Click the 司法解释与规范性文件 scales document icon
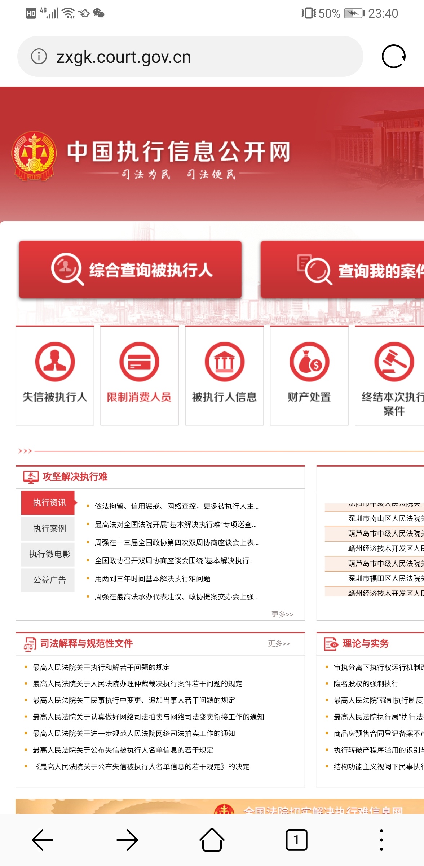 point(30,644)
